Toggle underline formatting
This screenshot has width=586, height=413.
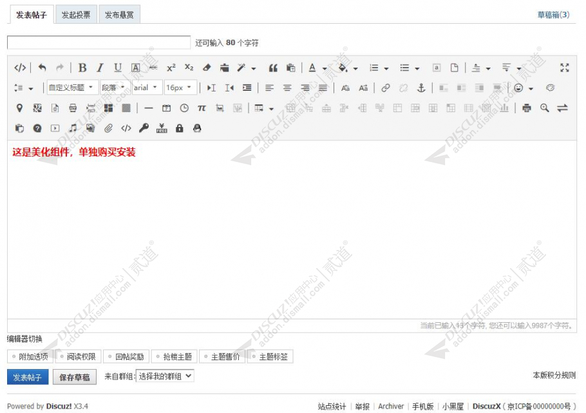[x=118, y=68]
